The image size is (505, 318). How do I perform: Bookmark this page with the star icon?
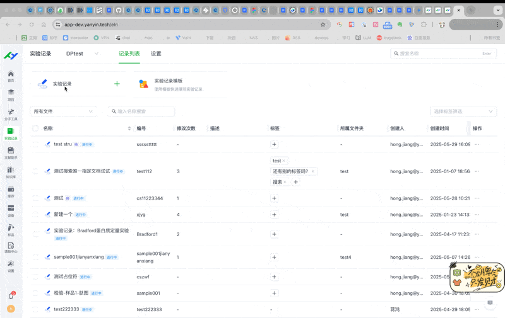[323, 25]
